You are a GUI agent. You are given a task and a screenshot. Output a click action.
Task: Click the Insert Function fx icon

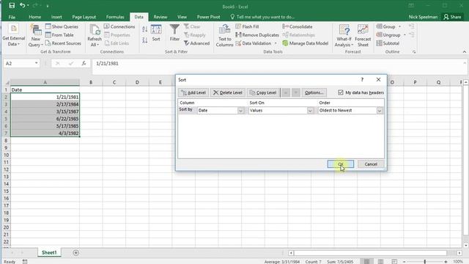pyautogui.click(x=84, y=64)
